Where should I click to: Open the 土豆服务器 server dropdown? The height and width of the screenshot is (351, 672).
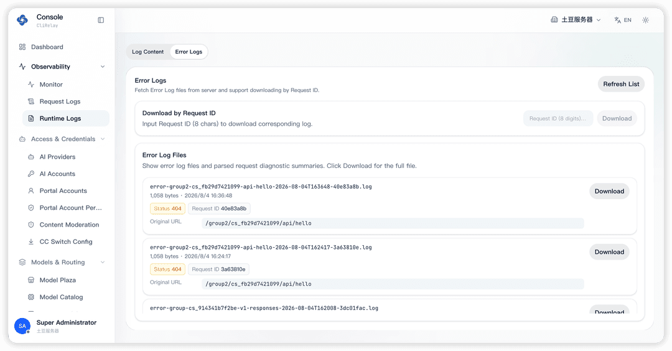[x=576, y=20]
